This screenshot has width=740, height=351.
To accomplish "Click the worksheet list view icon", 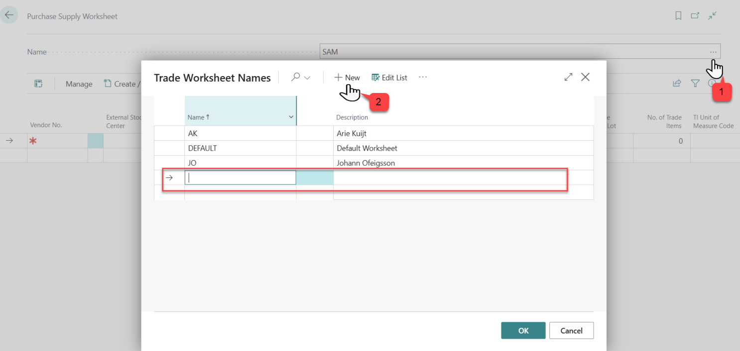I will tap(38, 84).
